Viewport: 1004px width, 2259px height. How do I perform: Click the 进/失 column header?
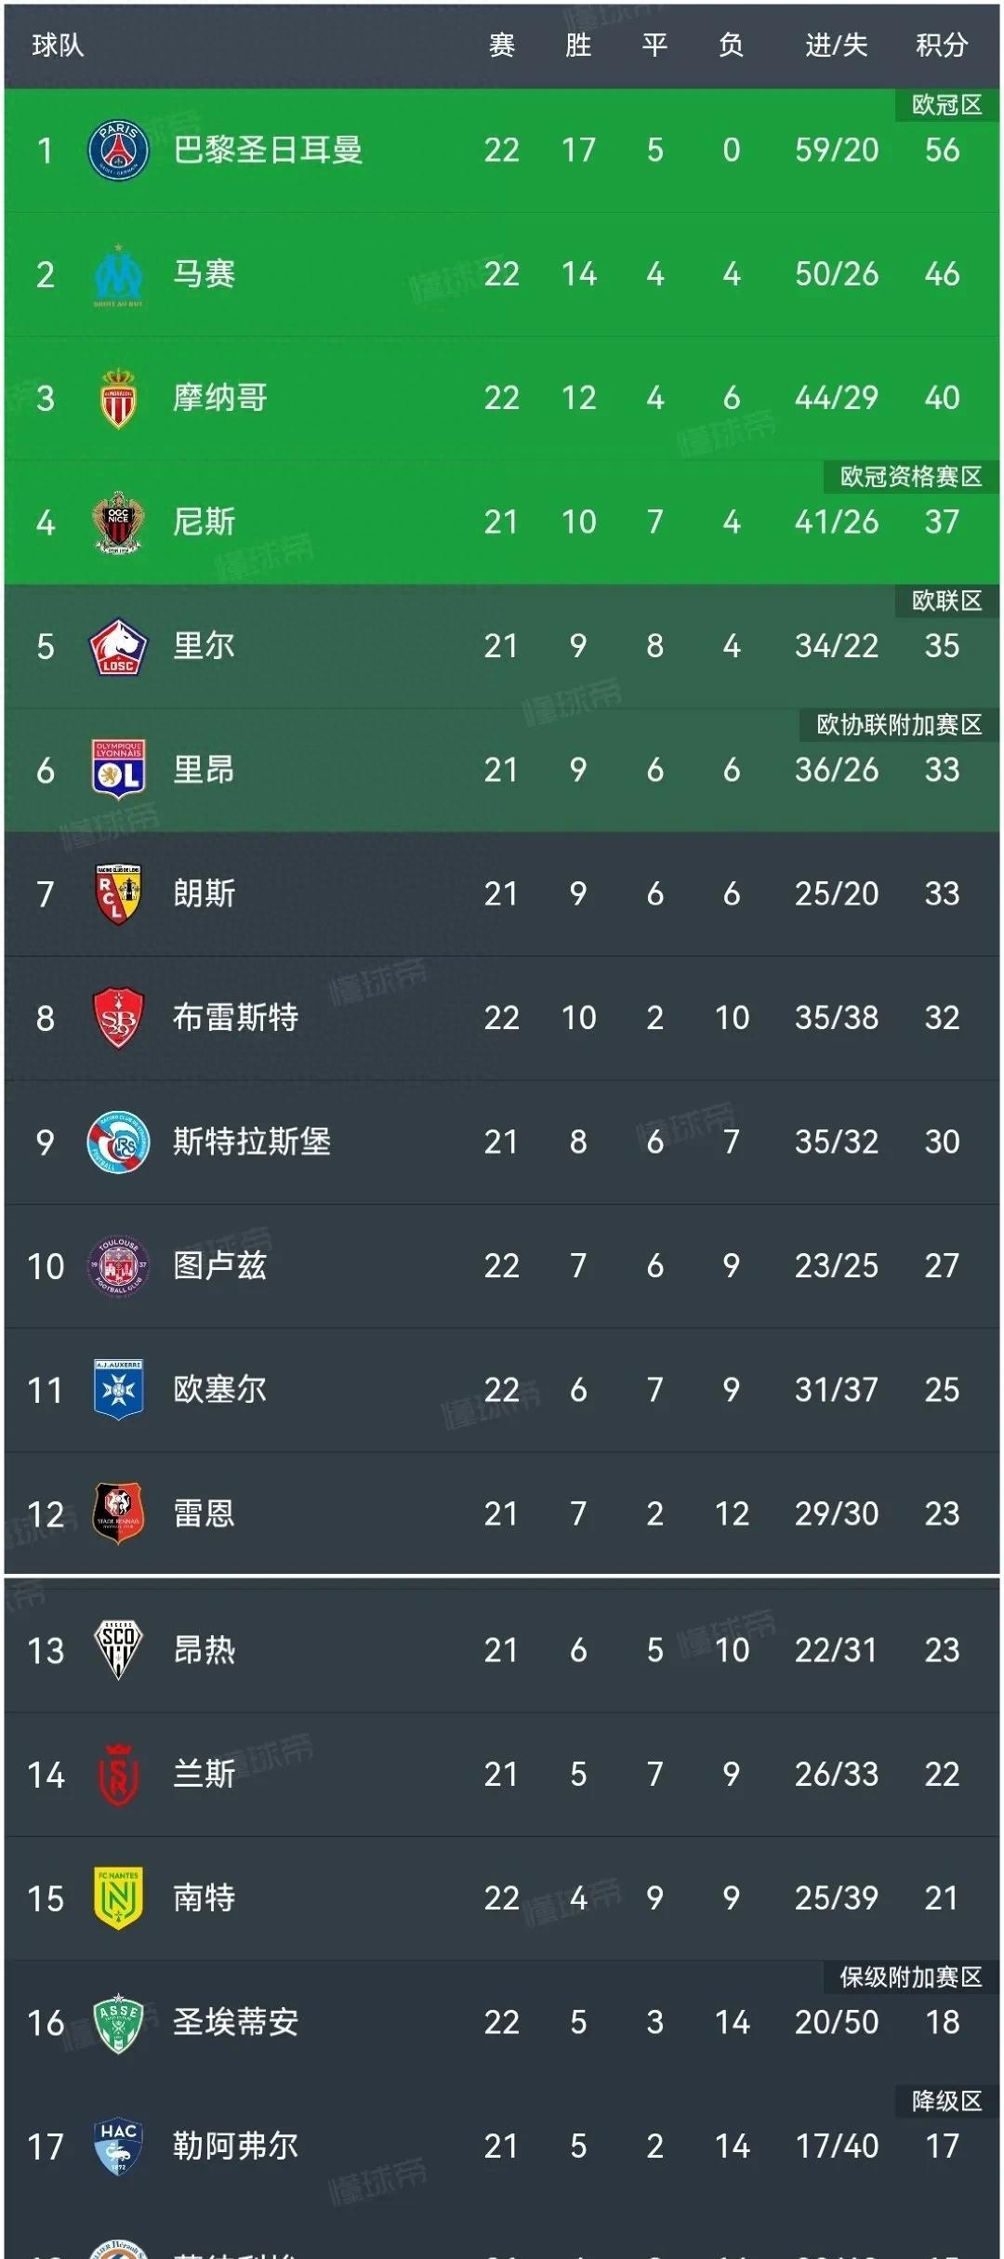836,45
